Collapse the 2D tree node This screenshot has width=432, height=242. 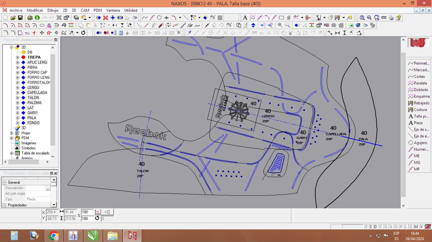[x=12, y=47]
